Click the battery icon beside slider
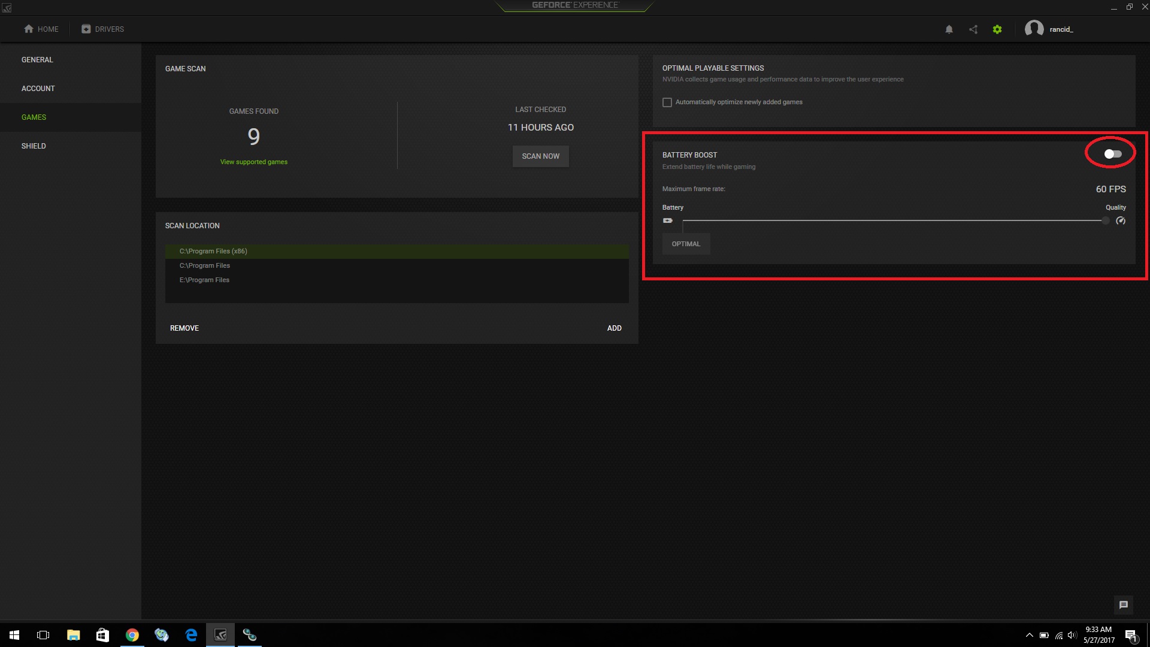This screenshot has width=1150, height=647. click(668, 220)
